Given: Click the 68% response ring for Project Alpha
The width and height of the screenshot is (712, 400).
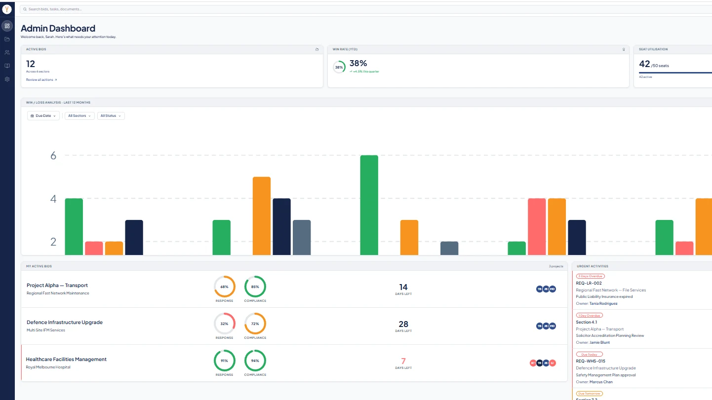Looking at the screenshot, I should pyautogui.click(x=225, y=287).
